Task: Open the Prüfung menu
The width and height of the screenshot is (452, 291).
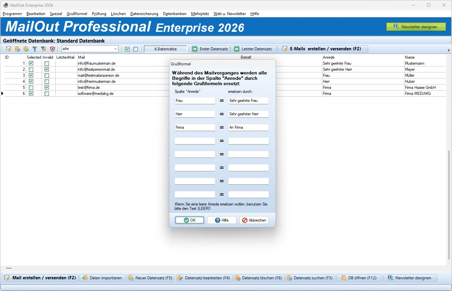Action: pyautogui.click(x=99, y=14)
